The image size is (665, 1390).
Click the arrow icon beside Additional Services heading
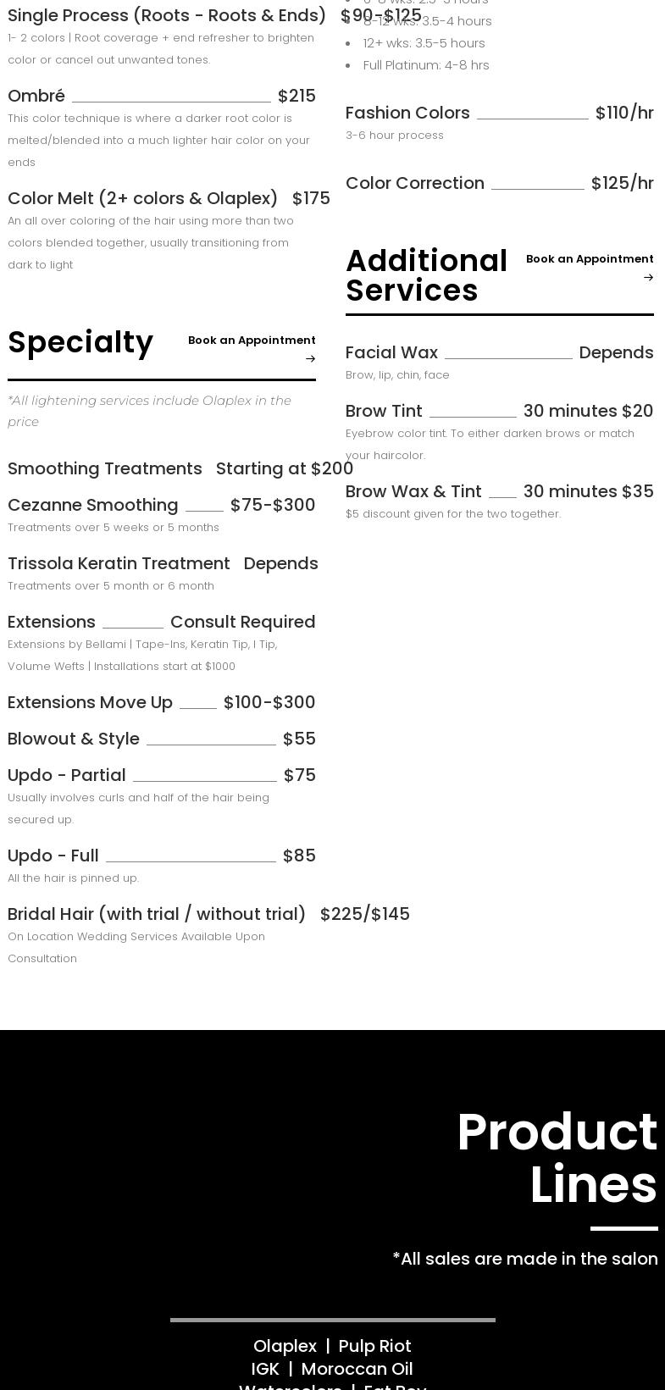648,278
